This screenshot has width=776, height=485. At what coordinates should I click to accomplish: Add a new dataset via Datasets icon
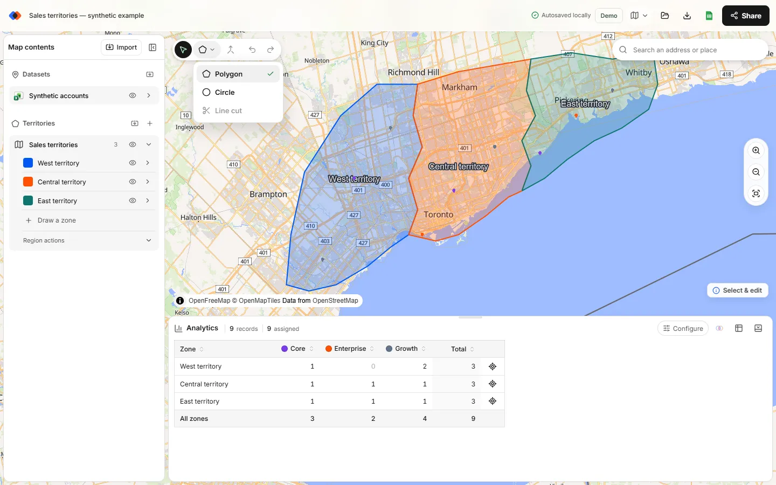[150, 74]
